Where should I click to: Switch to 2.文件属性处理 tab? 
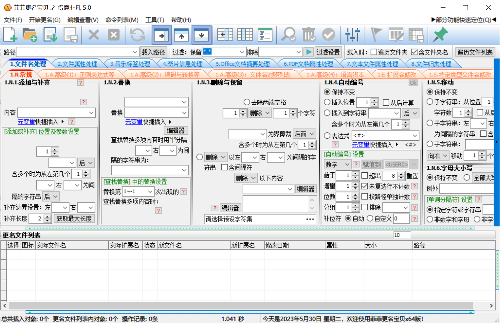(x=77, y=64)
